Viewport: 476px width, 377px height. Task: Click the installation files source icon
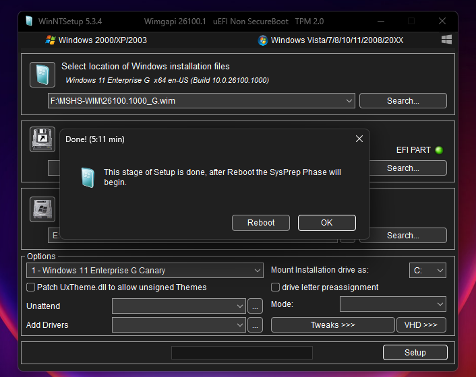pos(42,75)
